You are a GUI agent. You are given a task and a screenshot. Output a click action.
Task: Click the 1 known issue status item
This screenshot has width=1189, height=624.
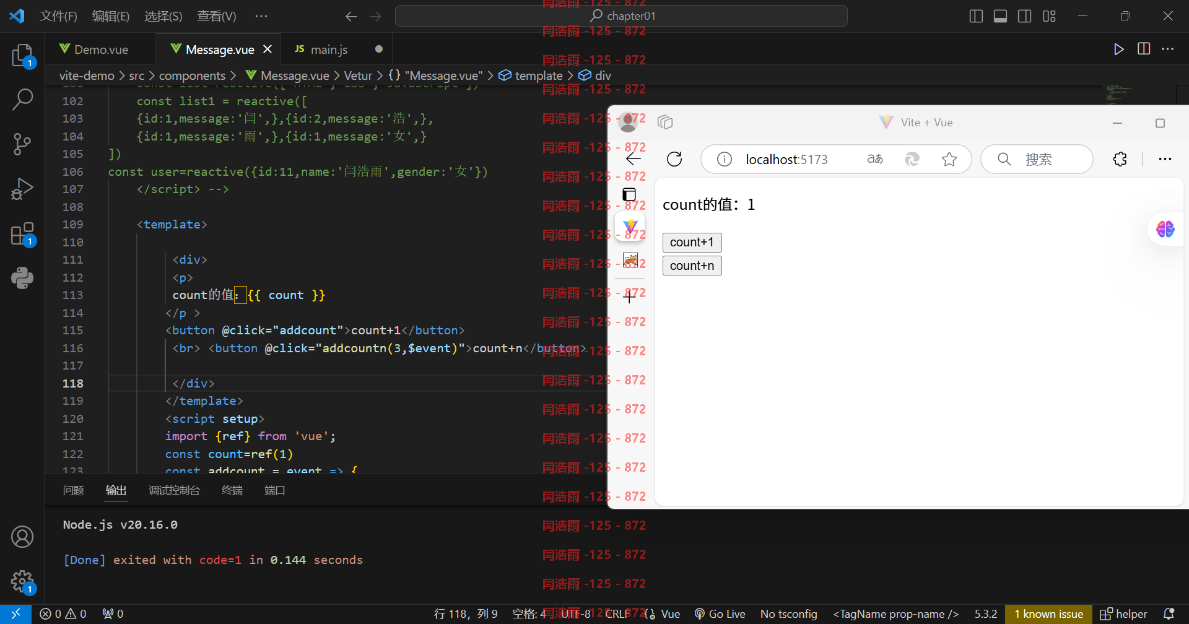pyautogui.click(x=1048, y=614)
